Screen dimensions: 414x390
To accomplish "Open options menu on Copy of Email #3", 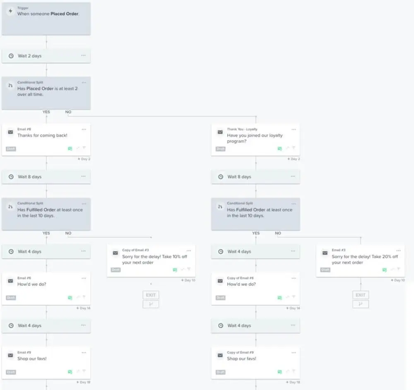I will (x=189, y=250).
